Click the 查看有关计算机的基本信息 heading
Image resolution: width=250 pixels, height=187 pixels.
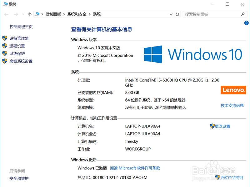pyautogui.click(x=102, y=29)
